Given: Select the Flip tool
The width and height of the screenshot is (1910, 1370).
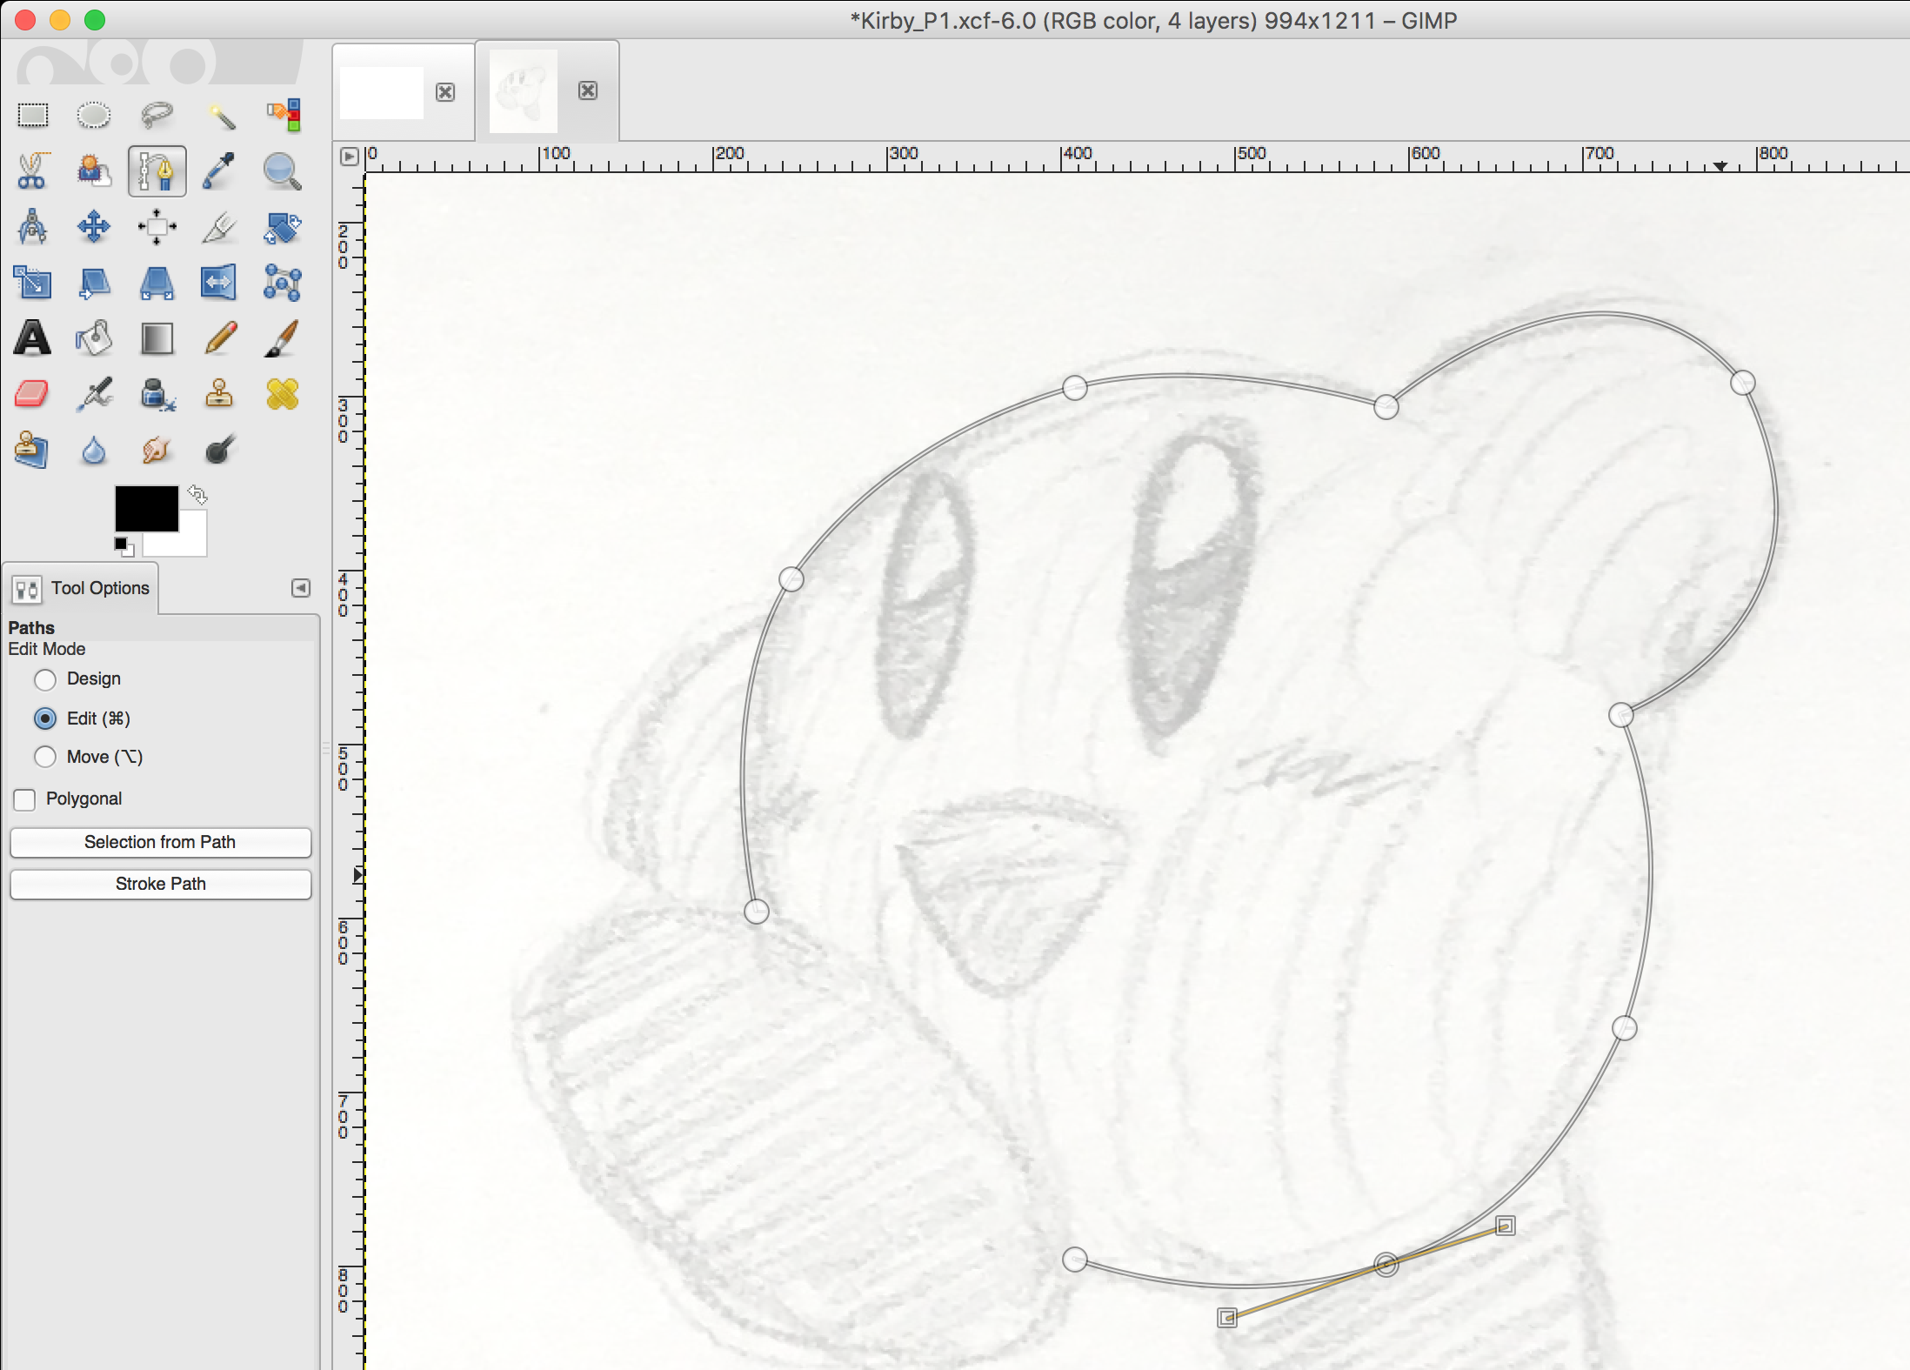Looking at the screenshot, I should click(220, 283).
